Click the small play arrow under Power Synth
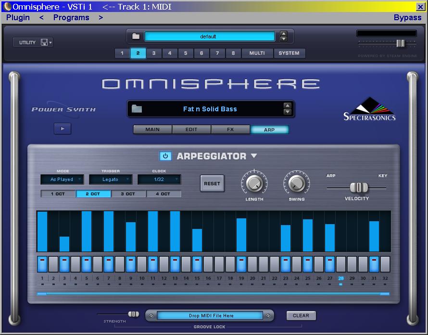This screenshot has height=335, width=428. (63, 129)
